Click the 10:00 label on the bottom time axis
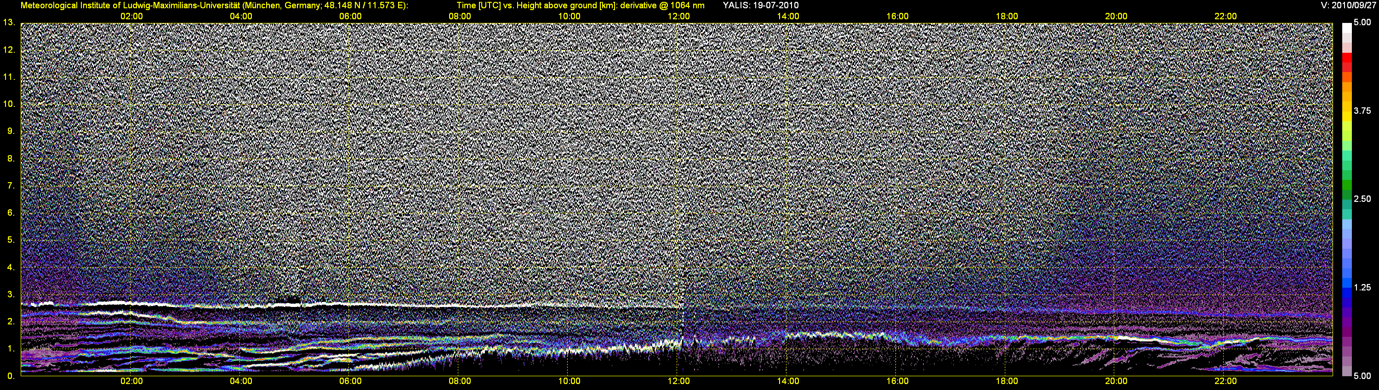1379x390 pixels. (x=569, y=381)
